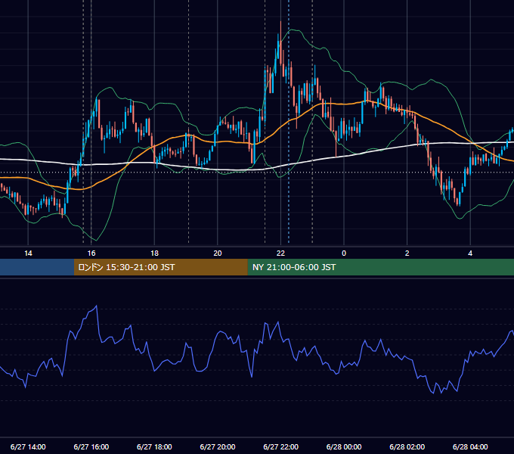Click the 0 hour axis label
514x454 pixels.
[344, 253]
